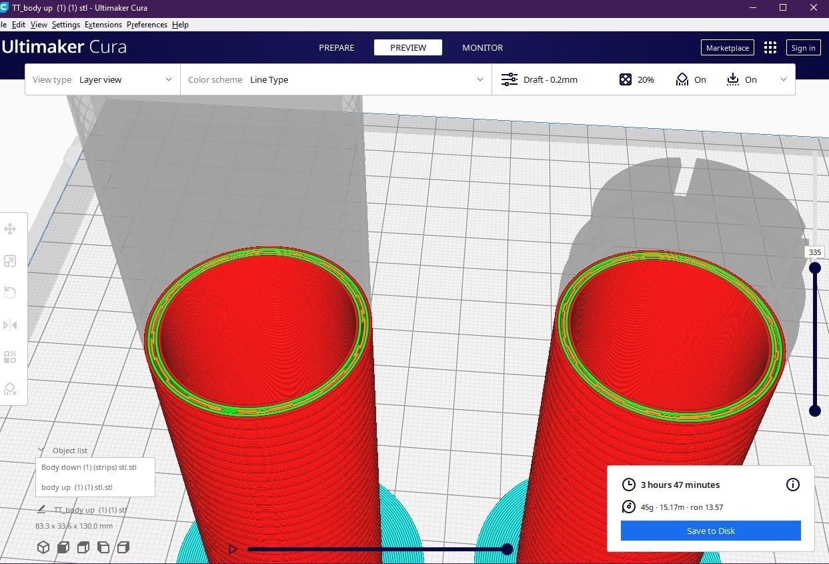Open print time info icon

pos(792,485)
